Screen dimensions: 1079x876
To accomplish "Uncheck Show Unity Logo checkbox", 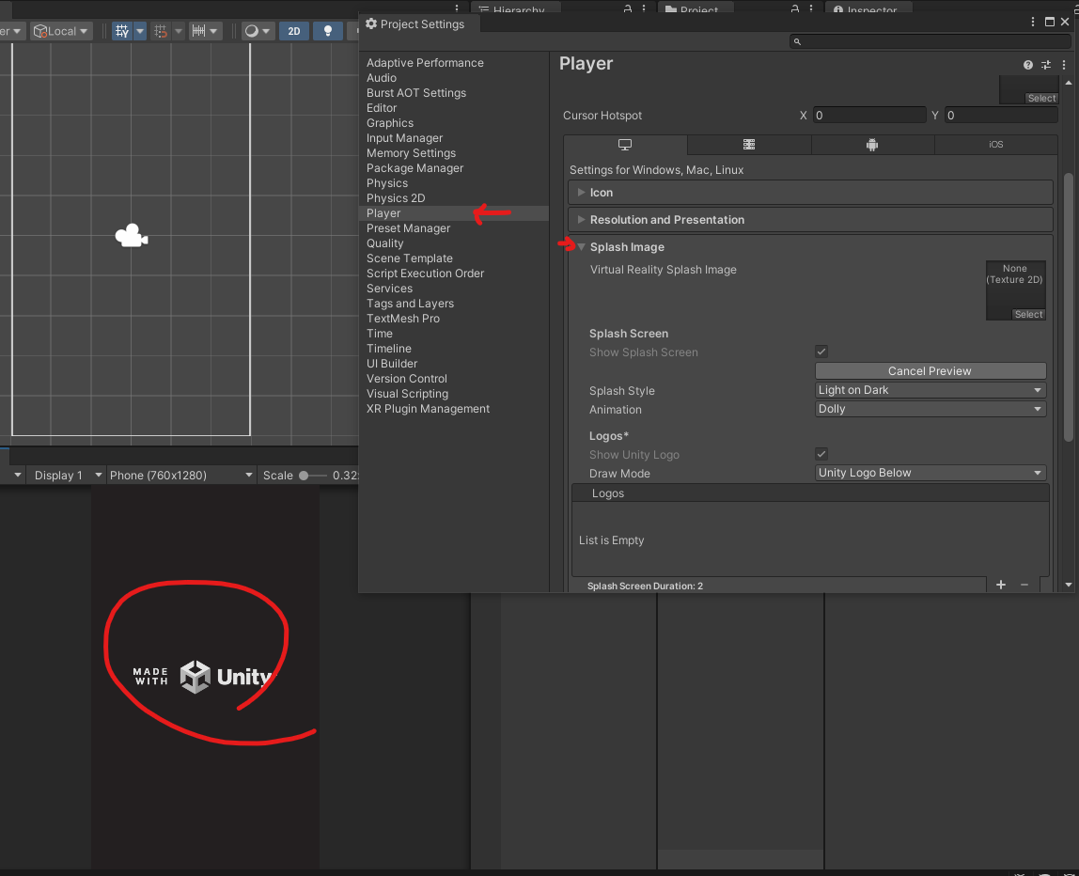I will coord(821,454).
